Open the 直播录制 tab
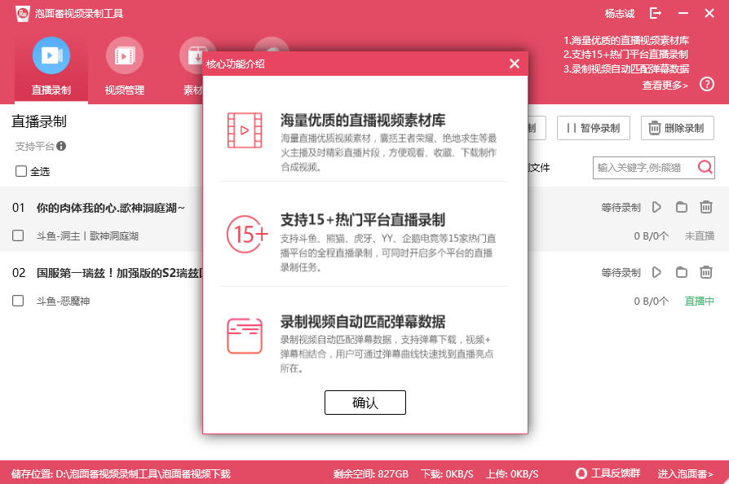Viewport: 729px width, 484px height. (x=51, y=68)
